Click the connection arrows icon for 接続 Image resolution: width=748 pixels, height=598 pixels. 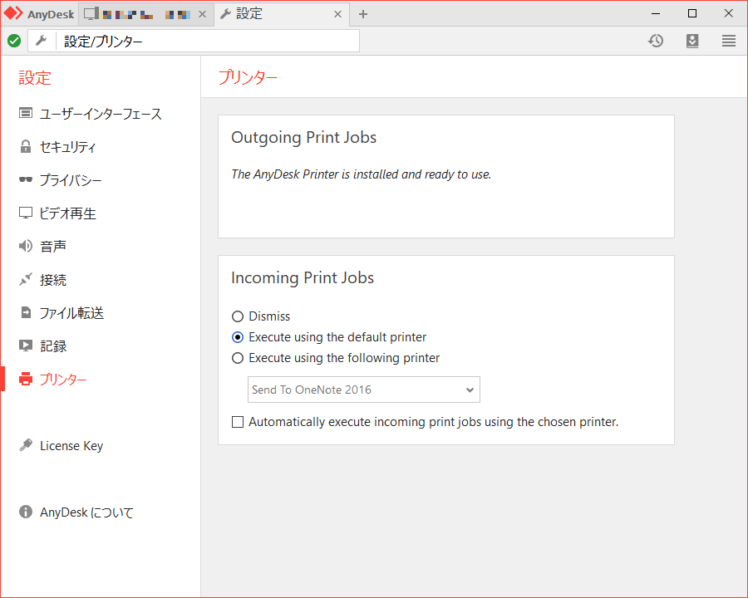26,279
